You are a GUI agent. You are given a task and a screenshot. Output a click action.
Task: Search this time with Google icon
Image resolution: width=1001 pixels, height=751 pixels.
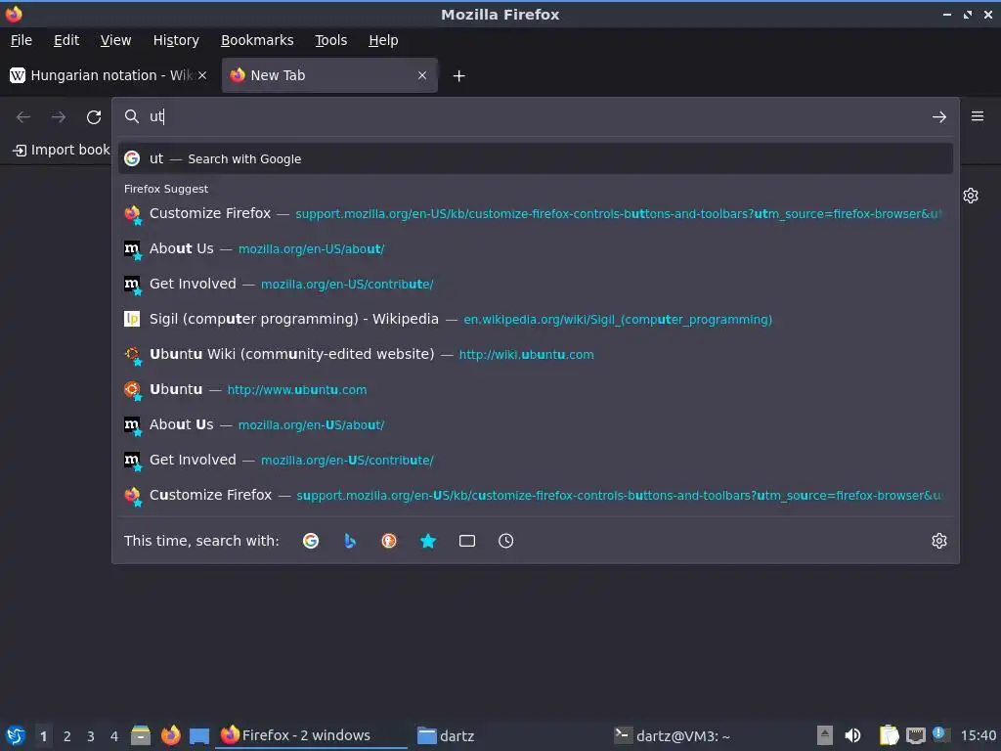tap(311, 541)
